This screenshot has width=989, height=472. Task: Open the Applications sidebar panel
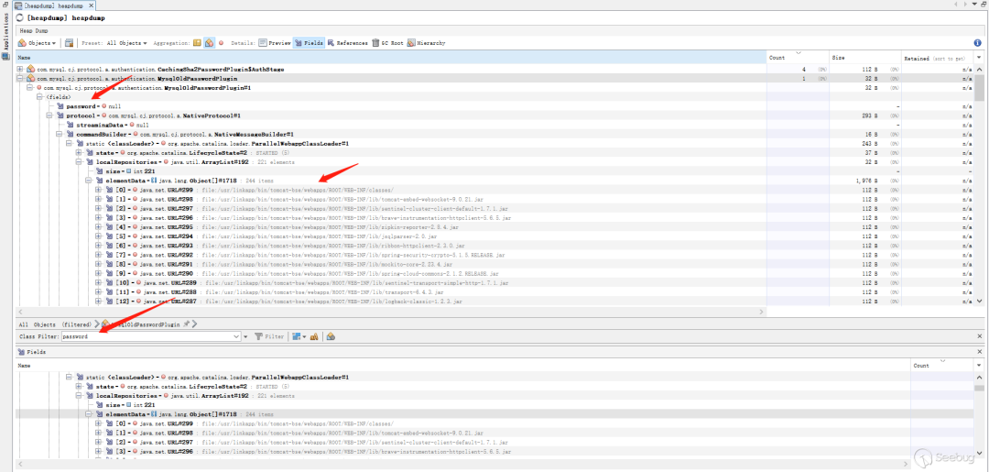tap(5, 29)
